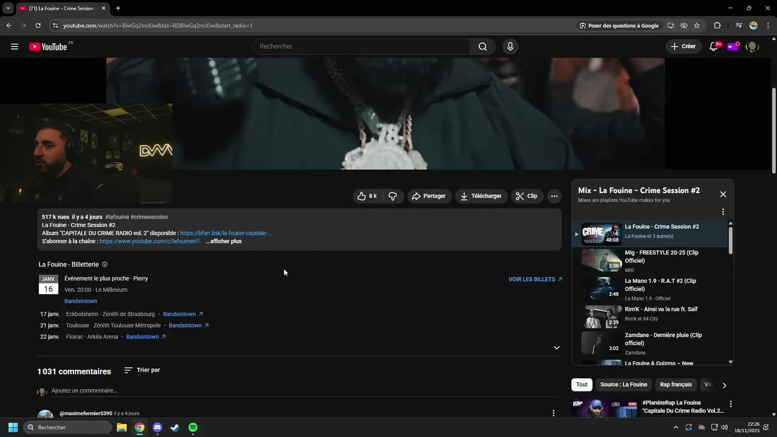The height and width of the screenshot is (437, 777).
Task: Open Chrome media controls icon
Action: [739, 25]
